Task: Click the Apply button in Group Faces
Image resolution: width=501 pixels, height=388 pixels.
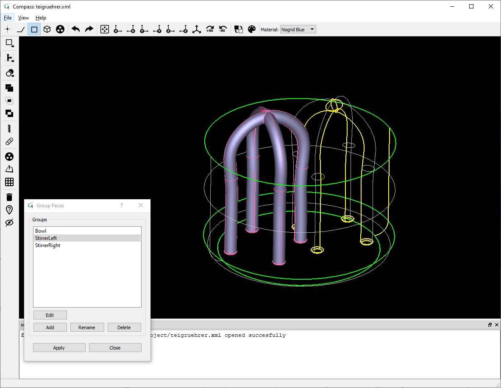Action: pyautogui.click(x=59, y=348)
